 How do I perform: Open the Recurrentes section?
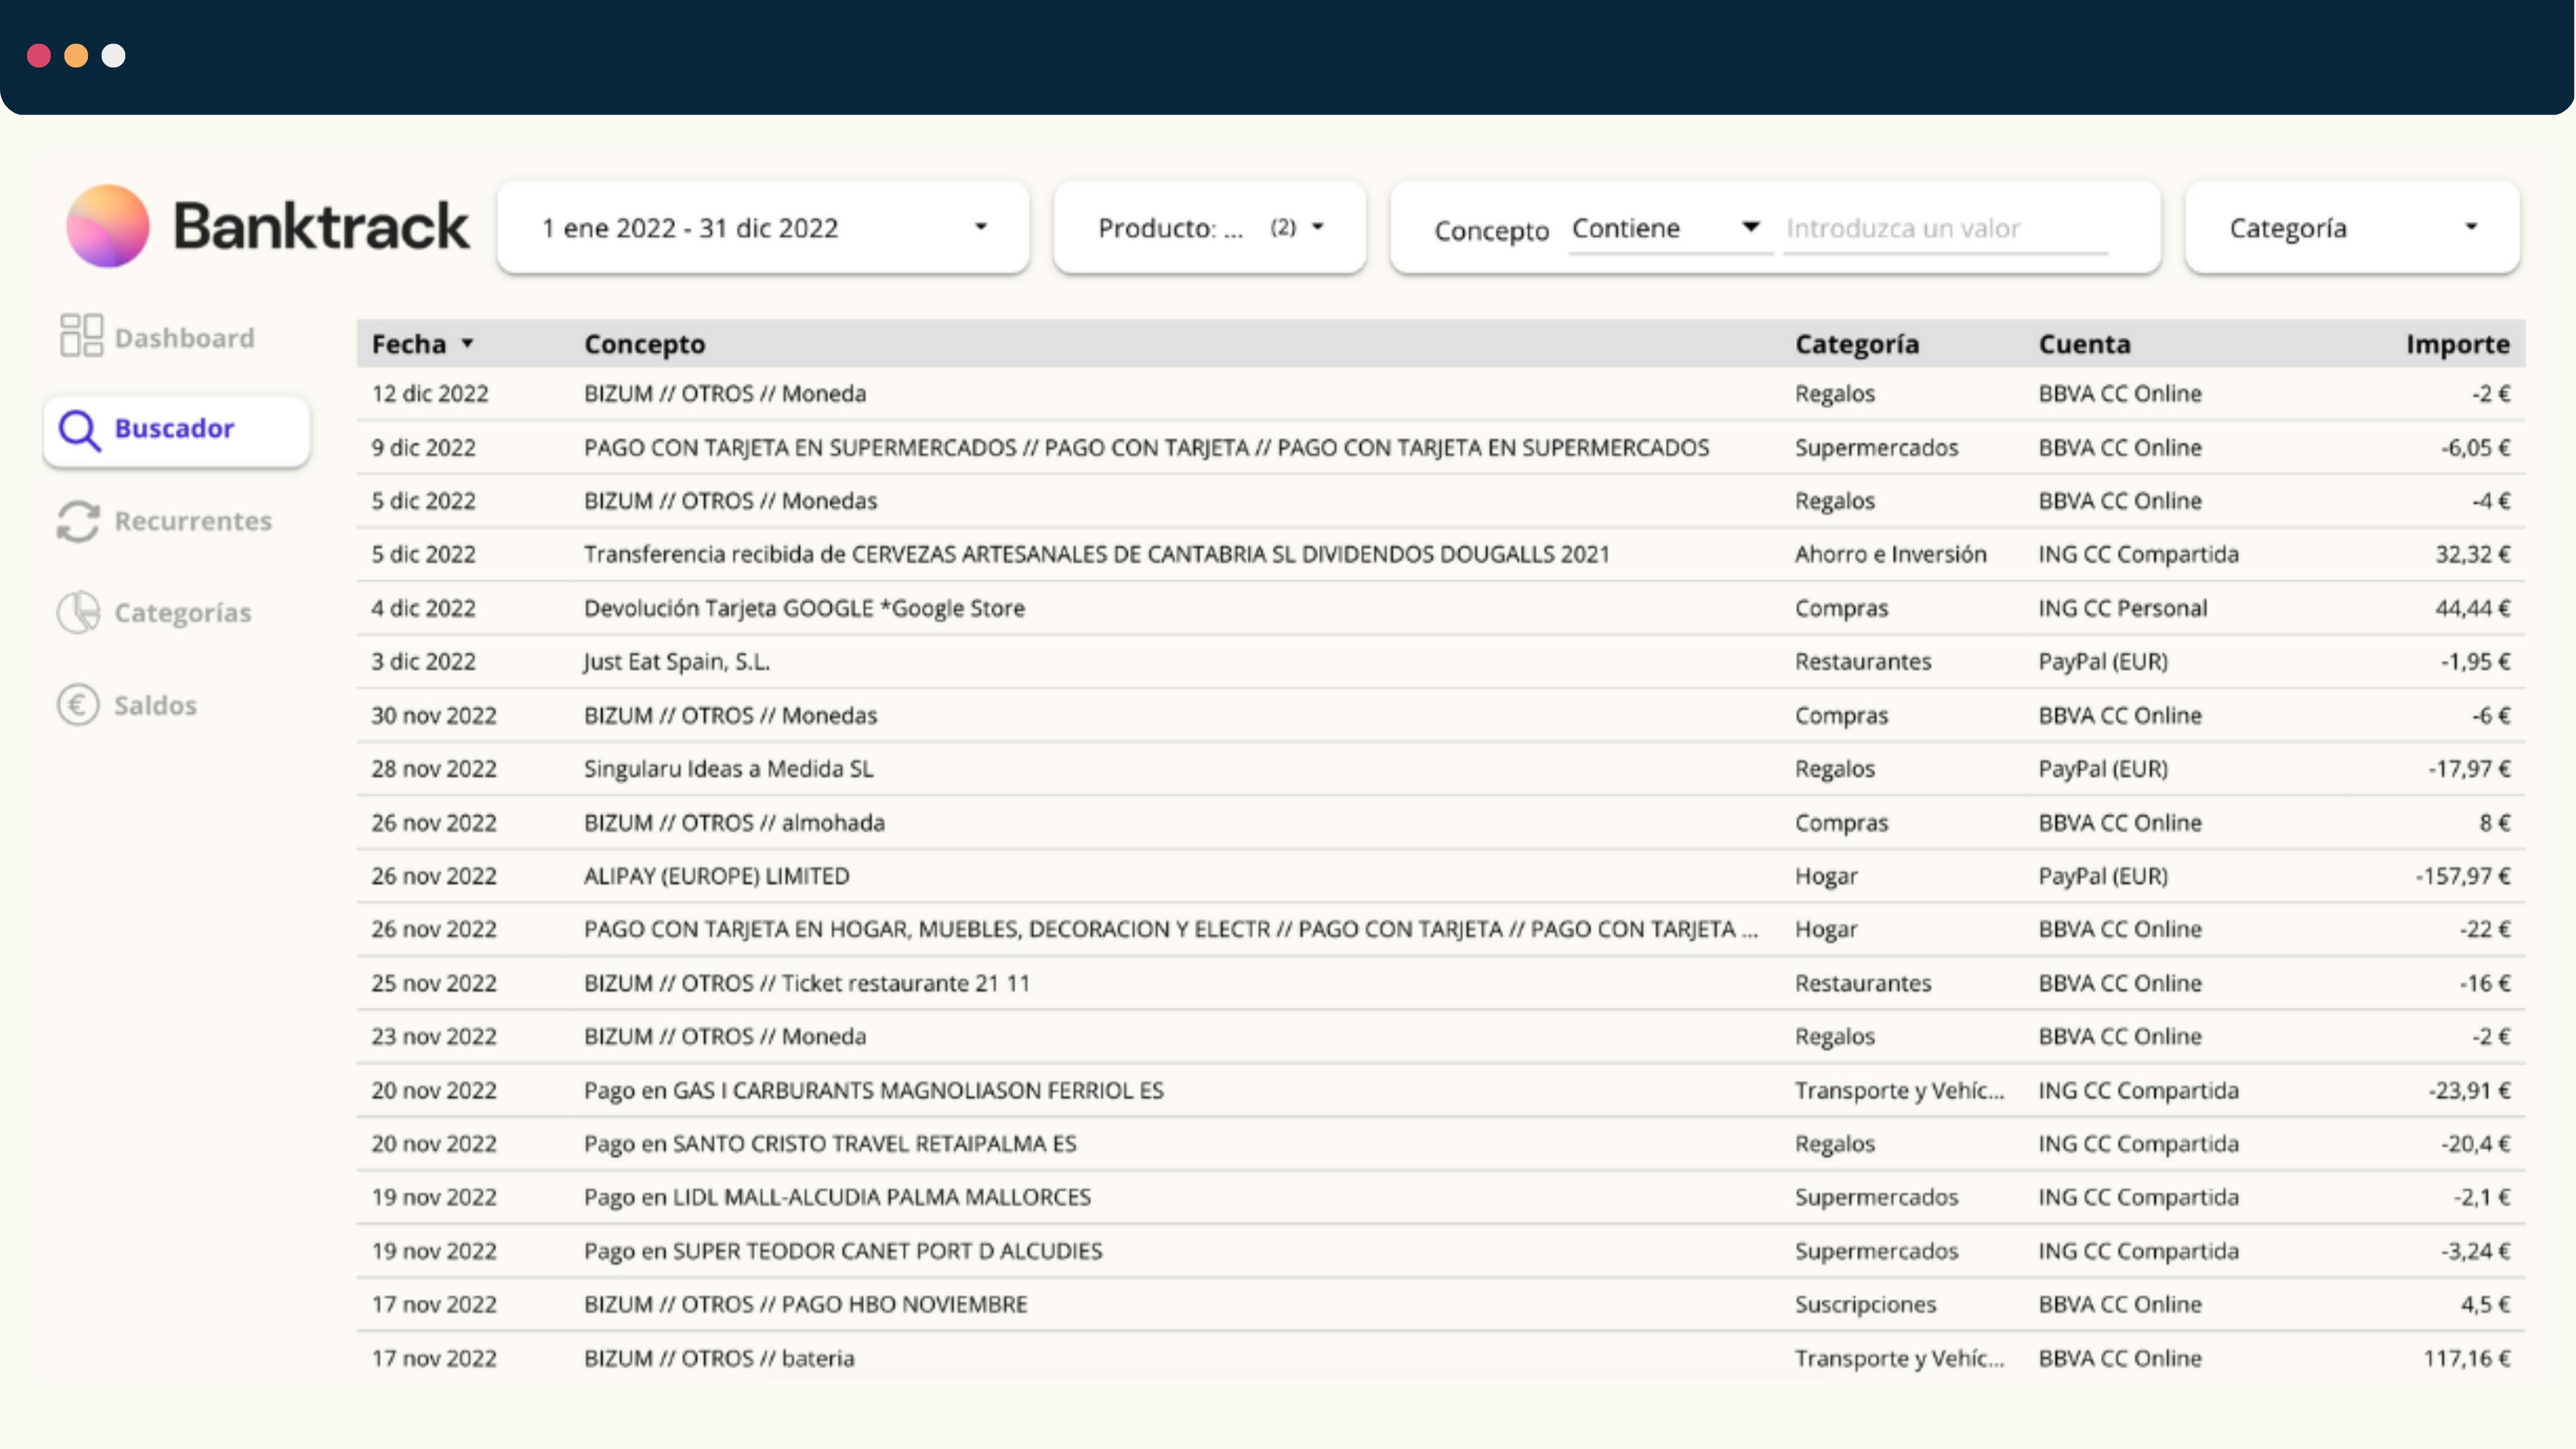[x=165, y=521]
